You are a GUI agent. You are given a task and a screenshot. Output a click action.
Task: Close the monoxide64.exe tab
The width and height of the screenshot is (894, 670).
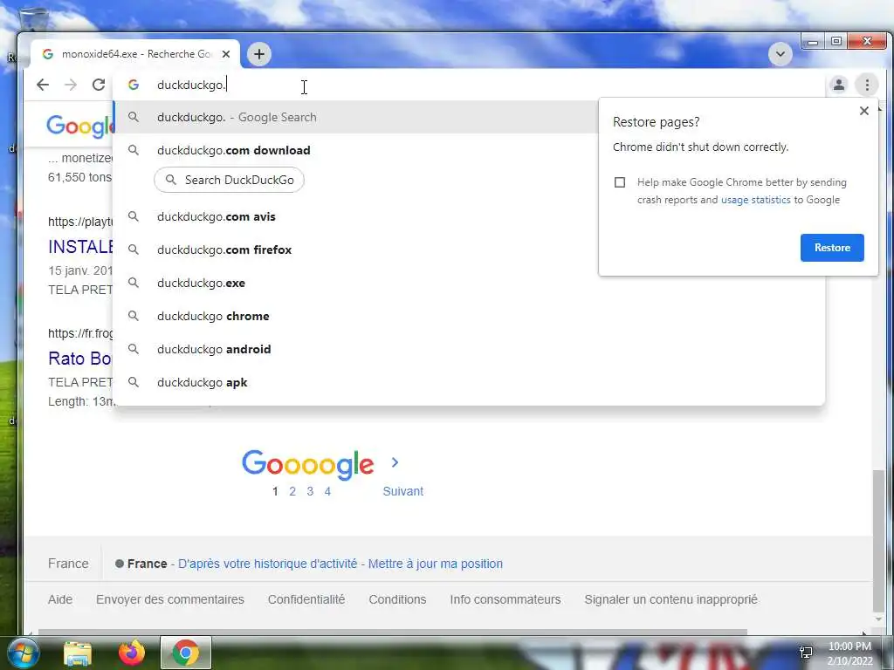click(x=226, y=54)
